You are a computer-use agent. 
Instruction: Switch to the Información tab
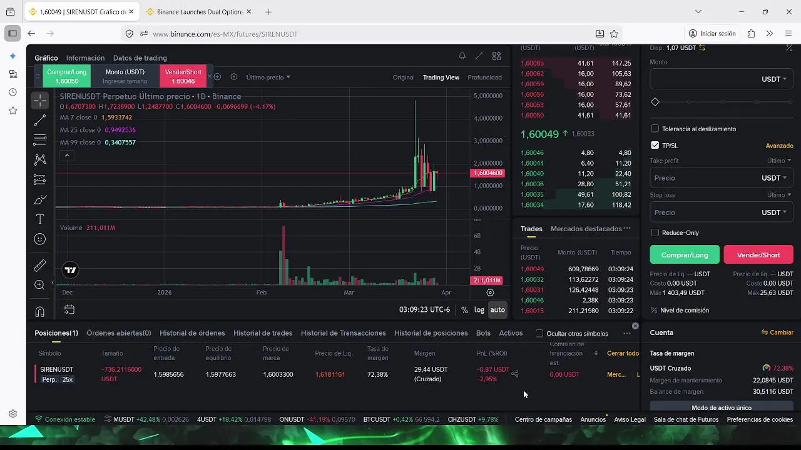pyautogui.click(x=85, y=58)
